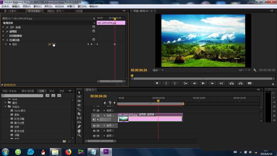Select the Zoom magnifier tool
Viewport: 277px width, 156px height.
tap(79, 135)
